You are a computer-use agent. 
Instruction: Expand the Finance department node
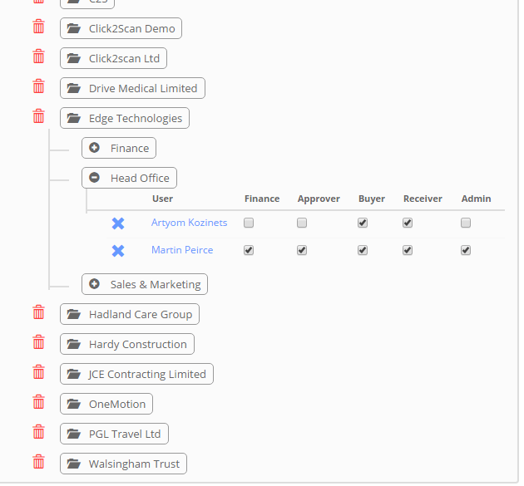click(x=119, y=148)
